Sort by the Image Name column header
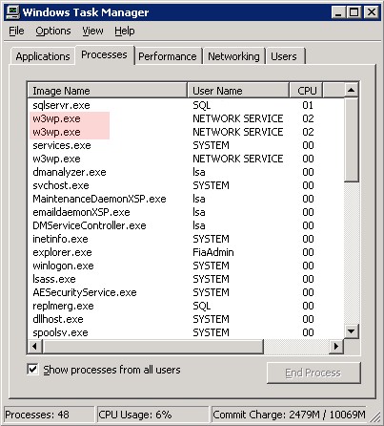384x426 pixels. coord(108,91)
